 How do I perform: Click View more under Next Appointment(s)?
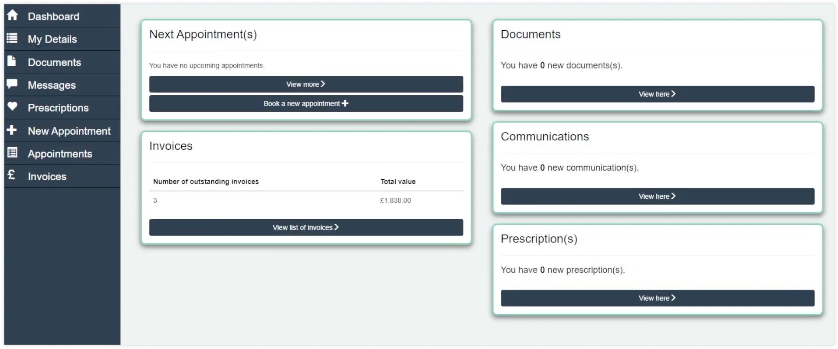tap(306, 84)
